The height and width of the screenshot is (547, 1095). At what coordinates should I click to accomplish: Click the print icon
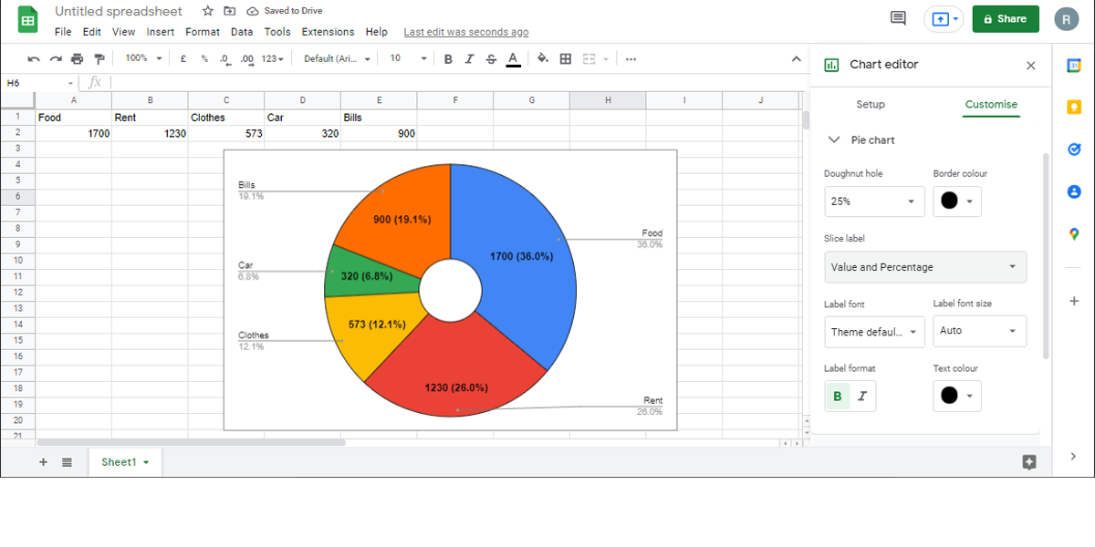pos(78,58)
